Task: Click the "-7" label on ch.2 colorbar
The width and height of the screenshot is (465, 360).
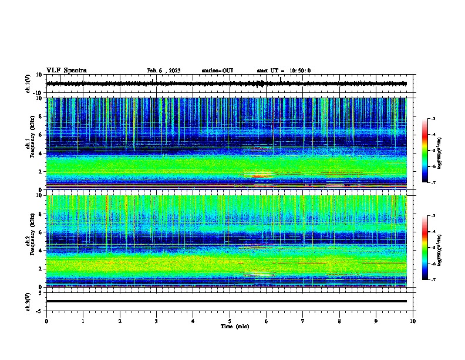Action: tap(433, 279)
